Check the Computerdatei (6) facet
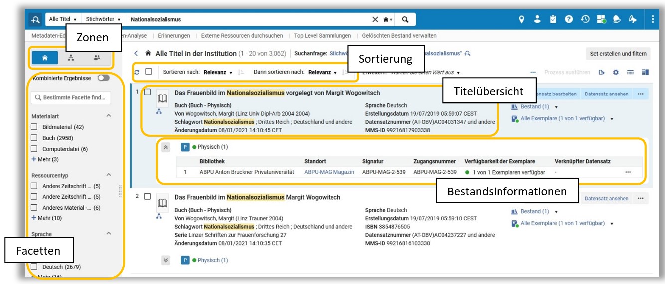The width and height of the screenshot is (665, 284). (x=34, y=149)
